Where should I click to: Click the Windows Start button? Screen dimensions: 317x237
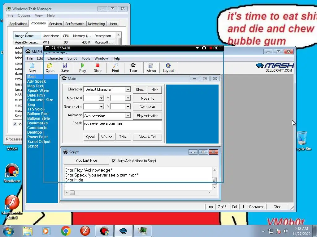(x=8, y=231)
